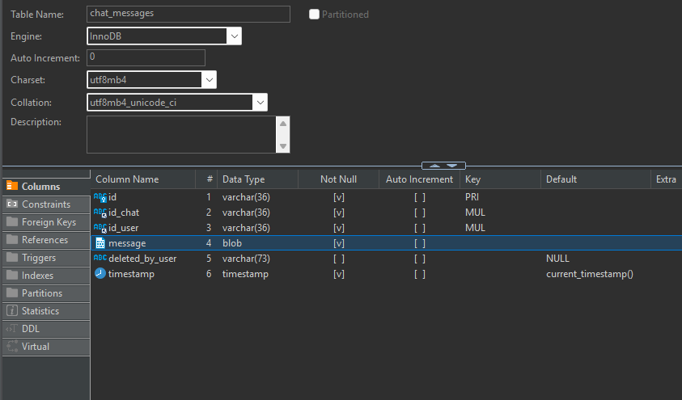Collapse lower panel with divider down arrow

(452, 166)
